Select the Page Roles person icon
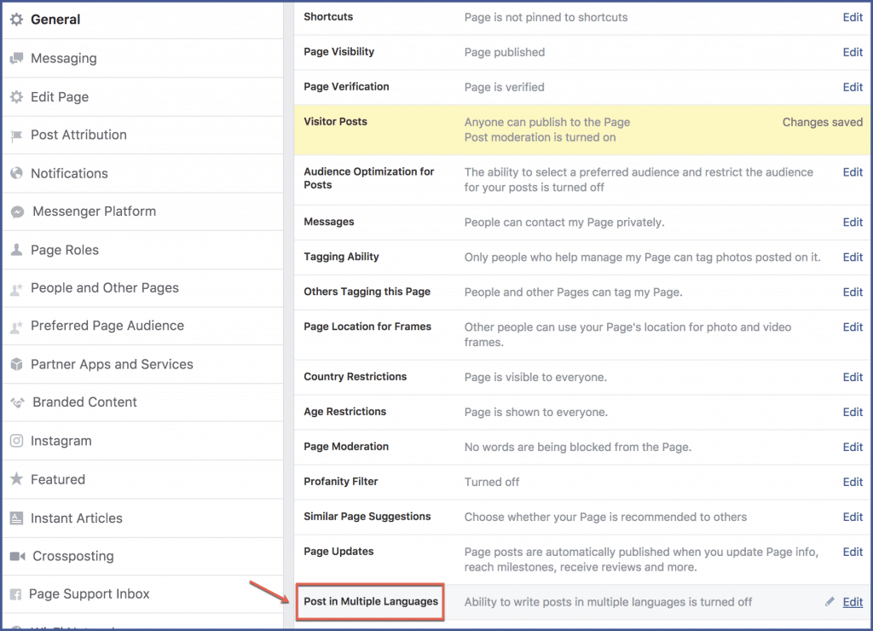This screenshot has width=873, height=631. (19, 250)
